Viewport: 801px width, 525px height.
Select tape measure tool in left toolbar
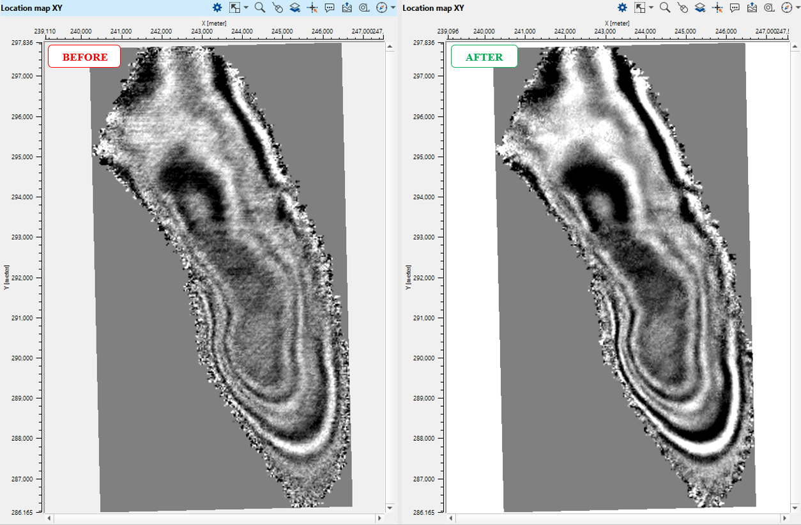364,8
